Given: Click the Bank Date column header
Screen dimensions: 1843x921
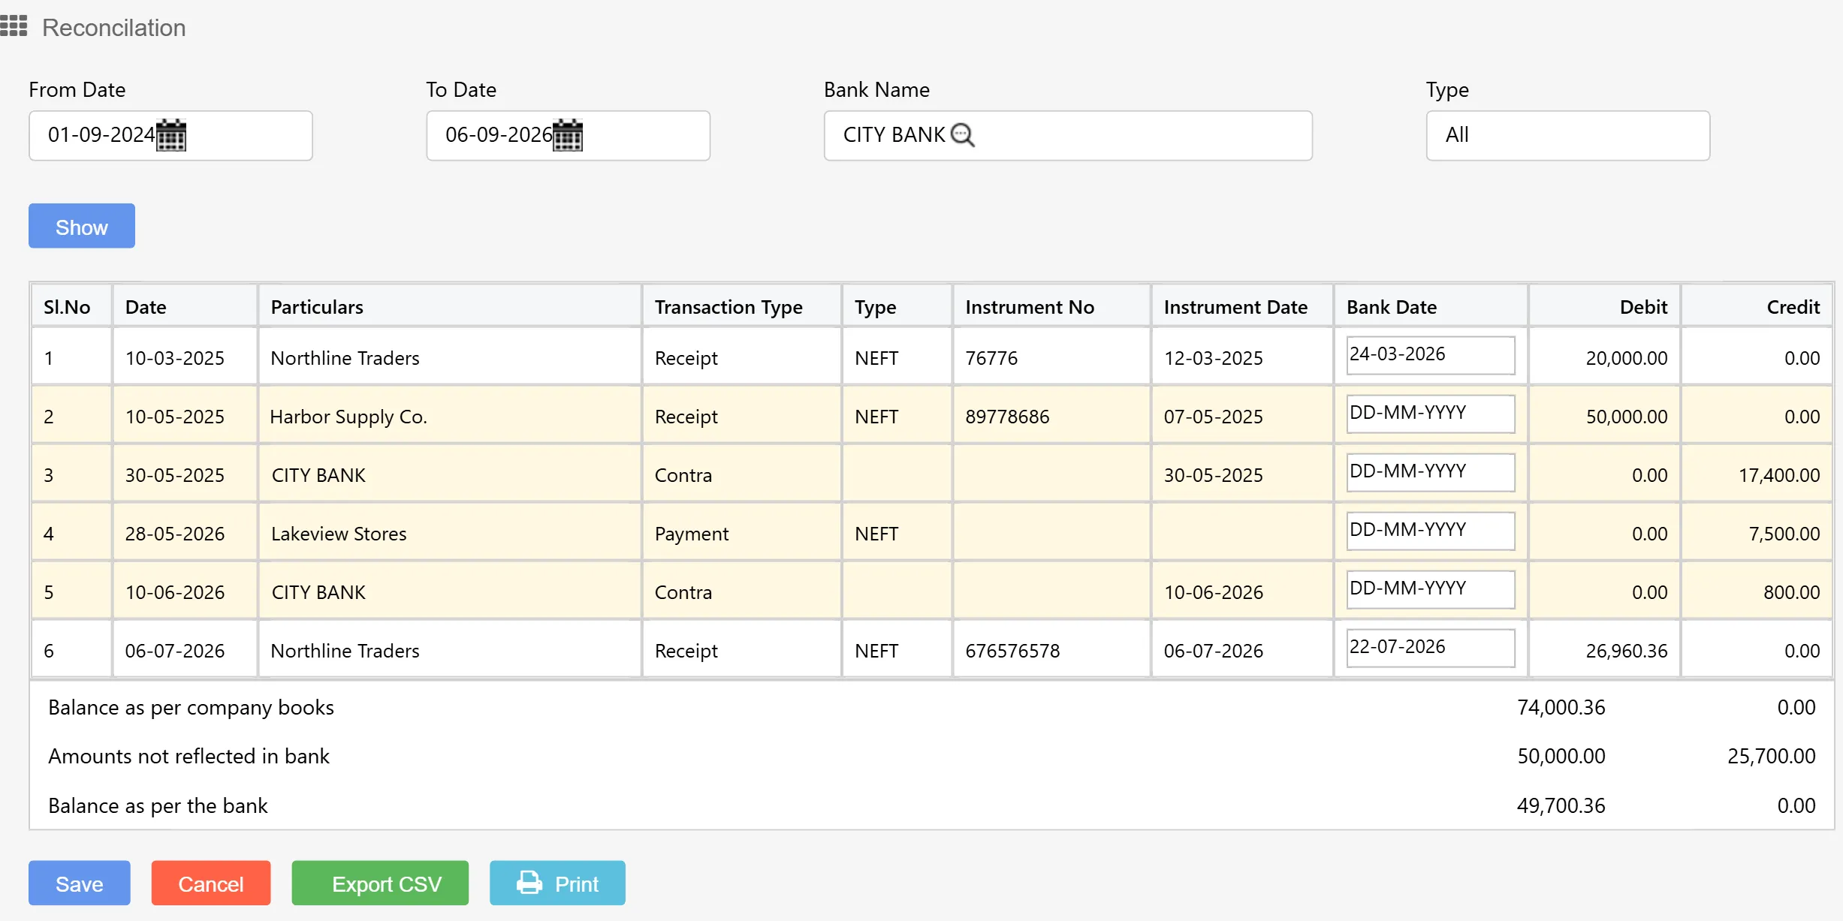Looking at the screenshot, I should pyautogui.click(x=1430, y=306).
